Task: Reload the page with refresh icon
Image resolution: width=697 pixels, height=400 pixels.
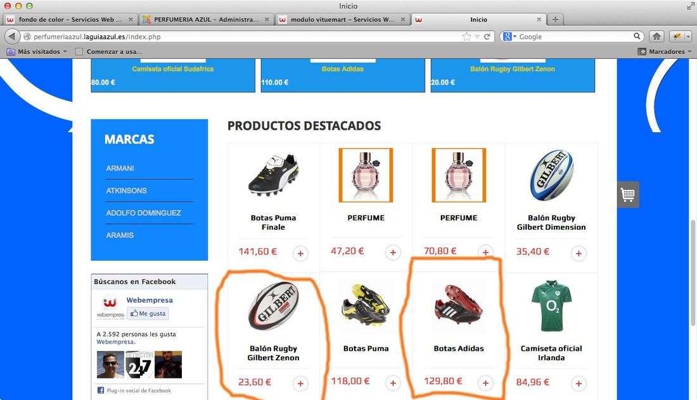Action: (x=487, y=37)
